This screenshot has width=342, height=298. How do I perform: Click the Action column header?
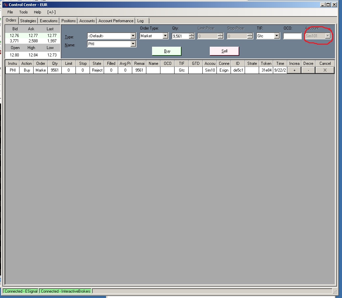pos(27,63)
